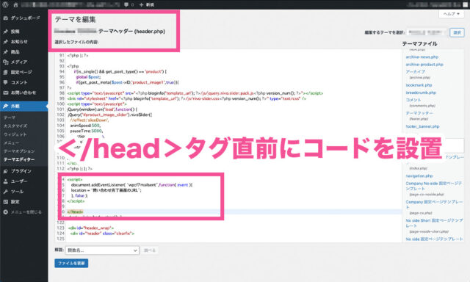Open the テーマ submenu item
The width and height of the screenshot is (470, 282).
10,117
